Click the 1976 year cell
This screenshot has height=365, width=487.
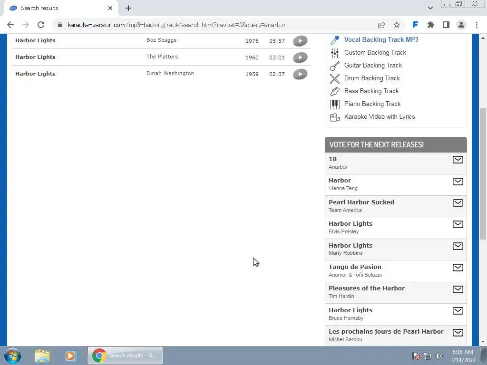coord(252,41)
